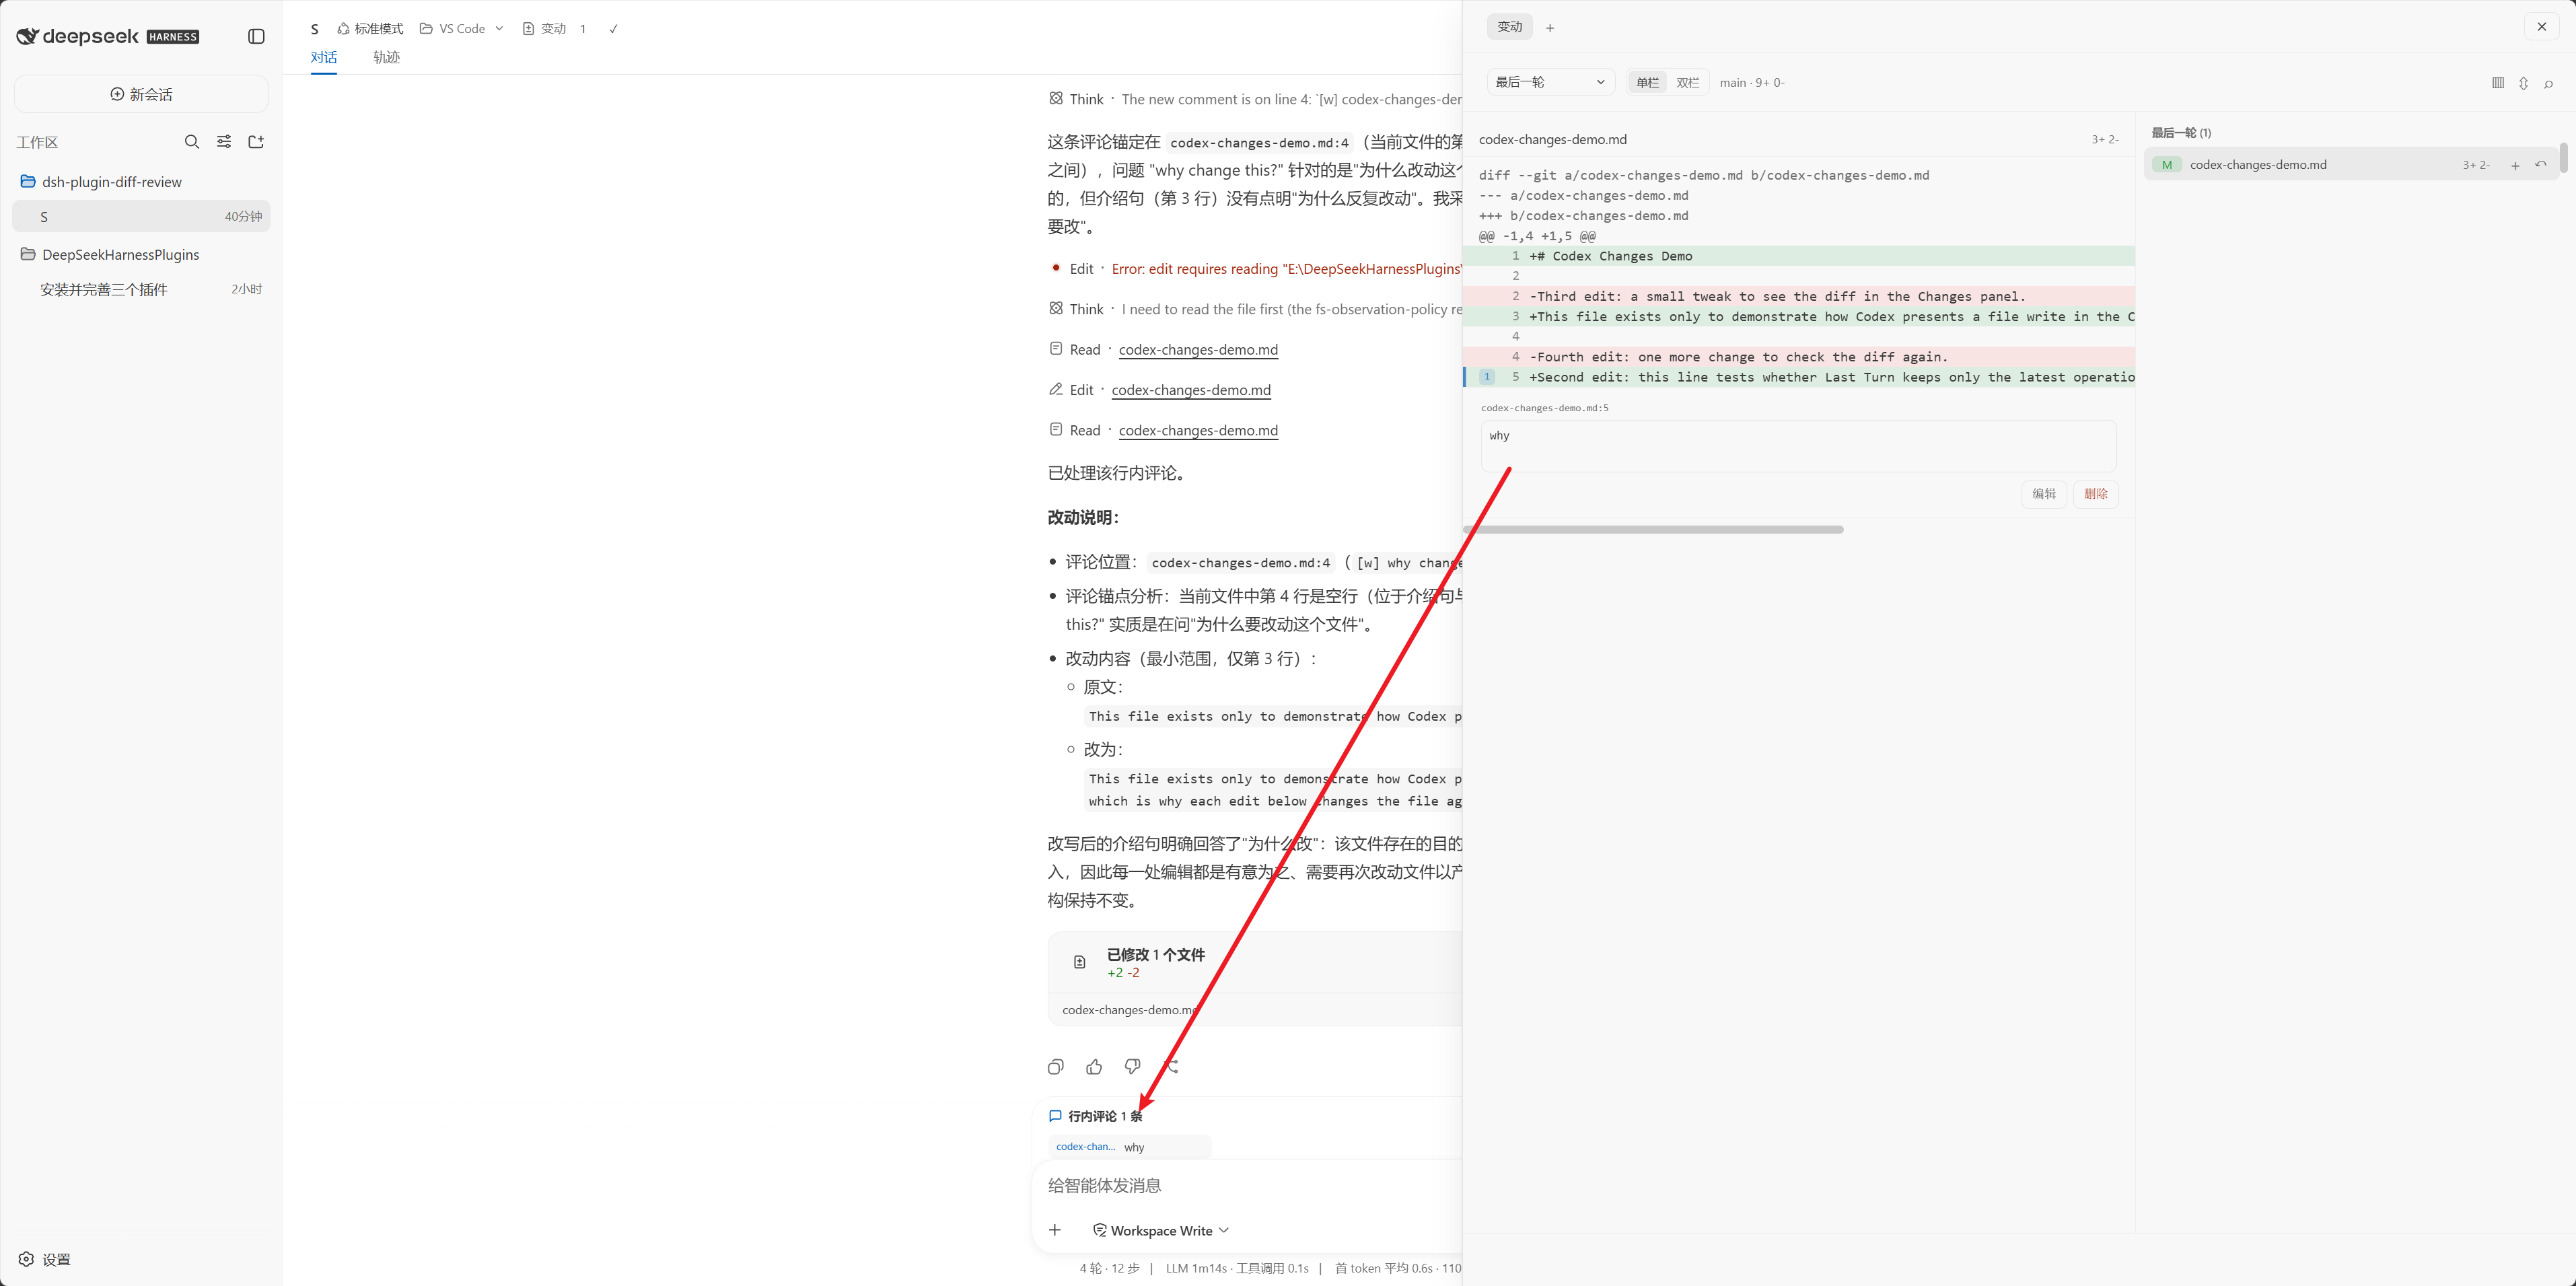Viewport: 2576px width, 1286px height.
Task: Click the diff horizontal scrollbar
Action: [x=1653, y=530]
